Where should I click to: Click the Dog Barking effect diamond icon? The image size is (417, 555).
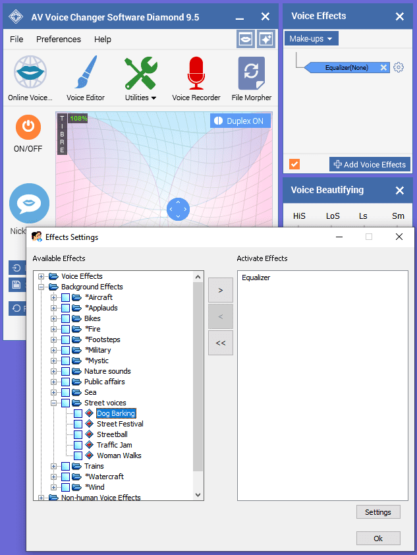pyautogui.click(x=90, y=413)
